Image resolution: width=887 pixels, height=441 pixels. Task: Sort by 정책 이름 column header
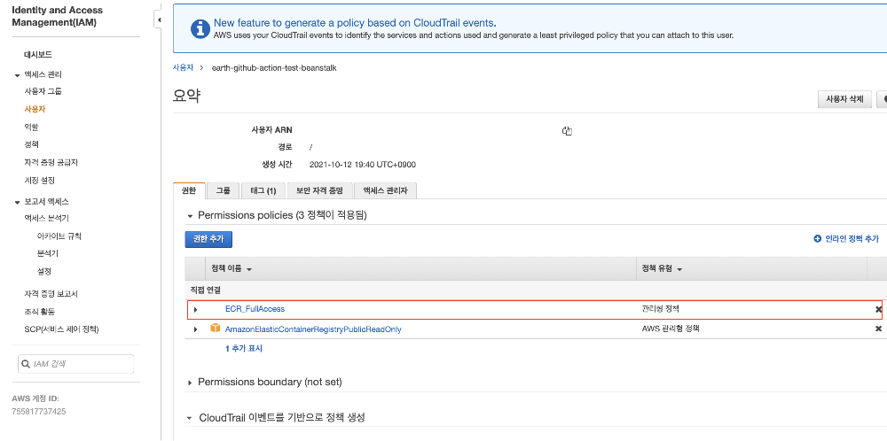[x=232, y=269]
